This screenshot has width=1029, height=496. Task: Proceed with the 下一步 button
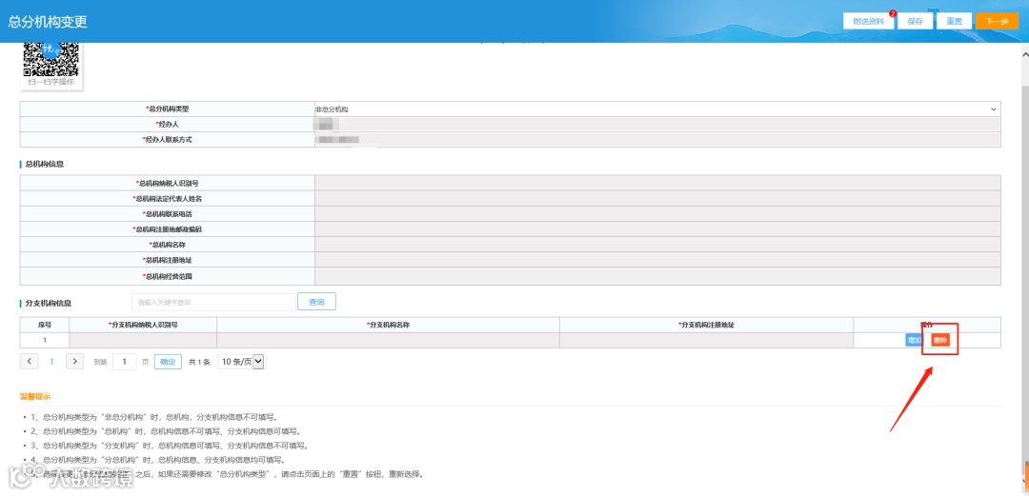pos(997,21)
